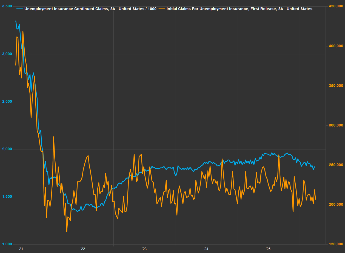Viewport: 345px width, 253px height.
Task: Click the 300,000 value on the right axis
Action: 336,125
